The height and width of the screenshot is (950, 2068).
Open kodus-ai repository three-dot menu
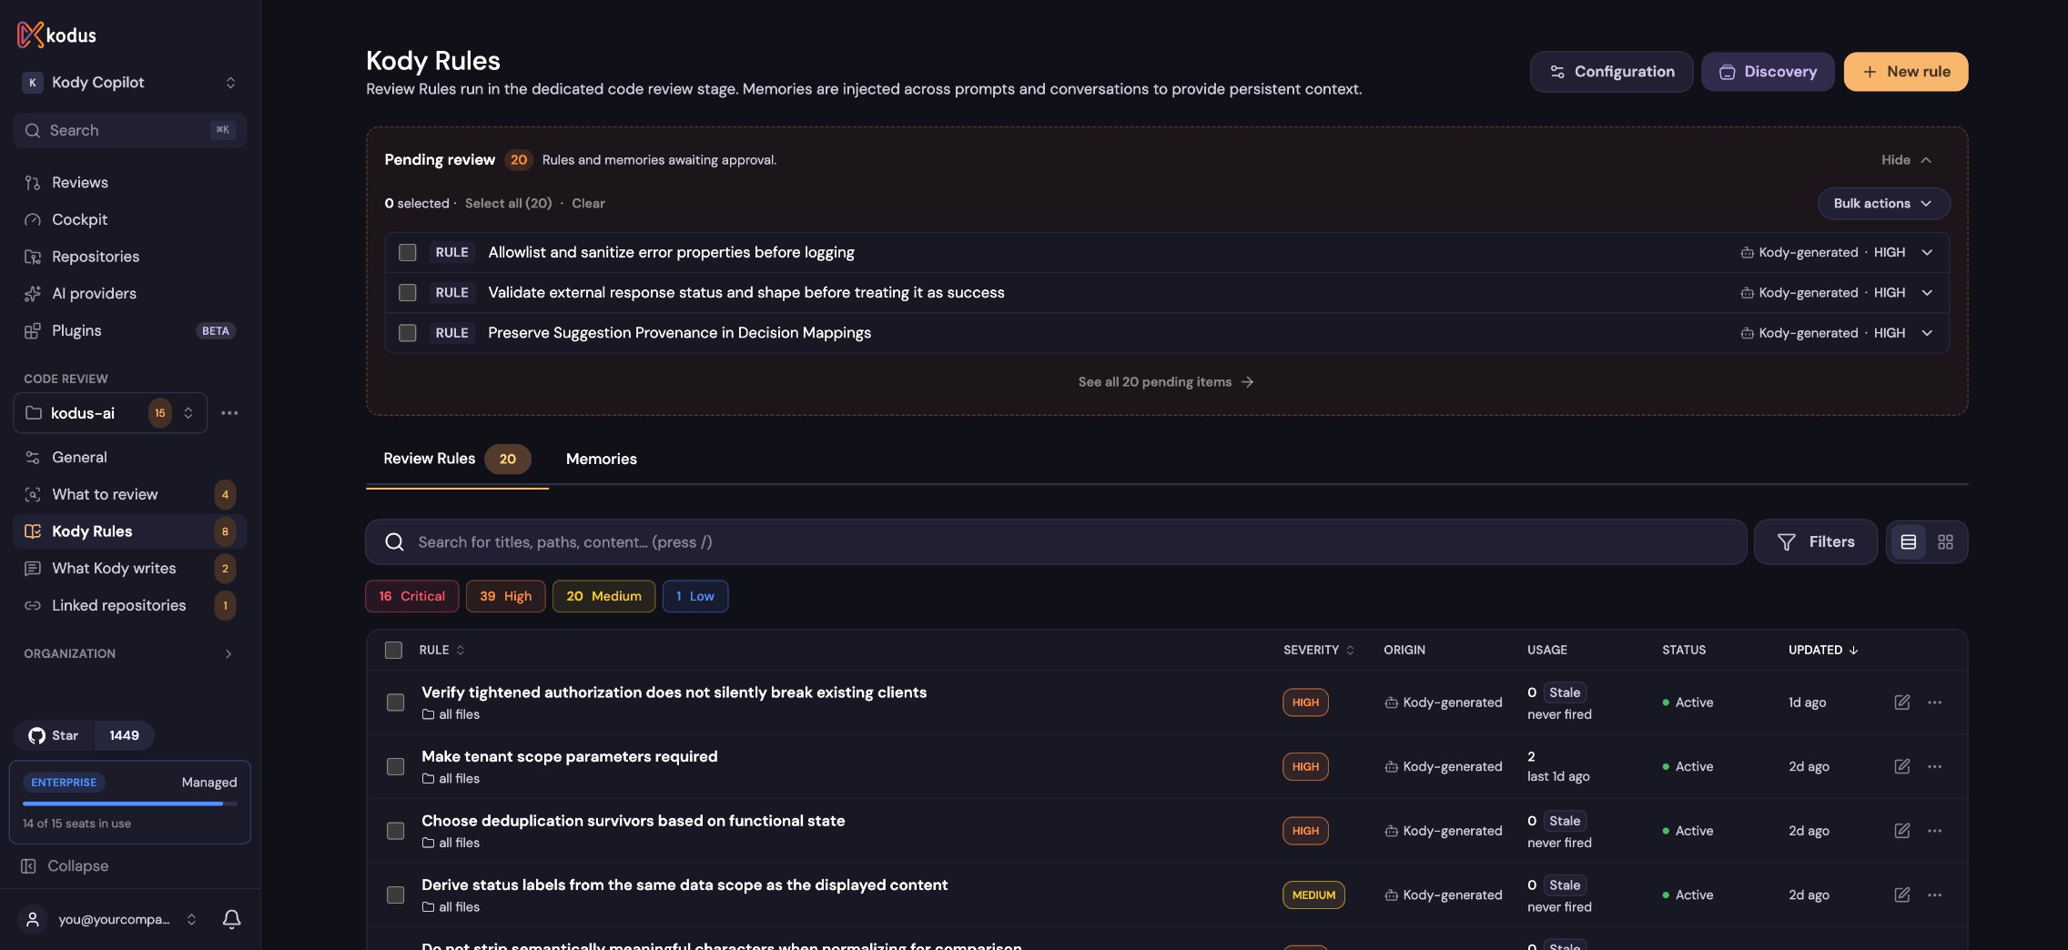229,413
